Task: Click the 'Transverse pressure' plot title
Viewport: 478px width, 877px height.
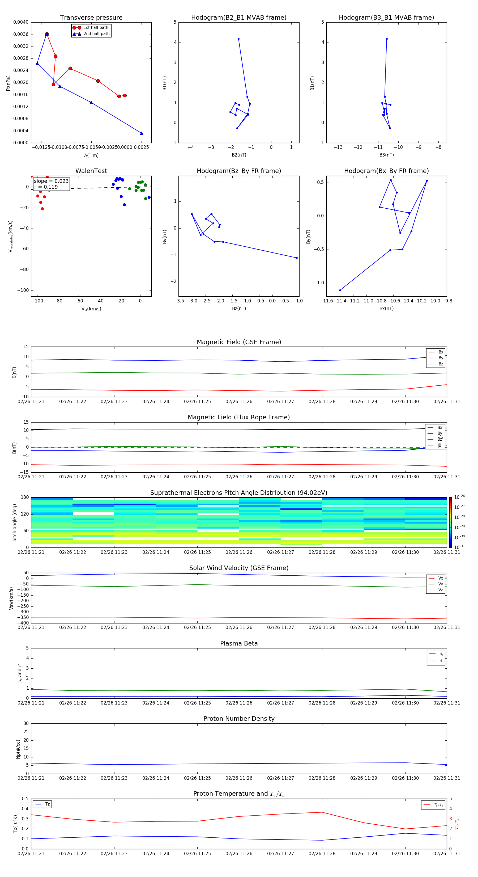Action: coord(91,18)
